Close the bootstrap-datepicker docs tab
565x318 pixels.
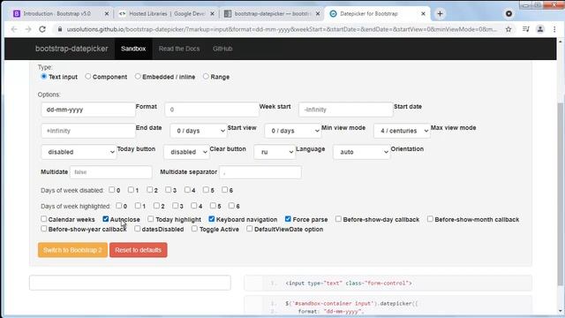click(318, 14)
